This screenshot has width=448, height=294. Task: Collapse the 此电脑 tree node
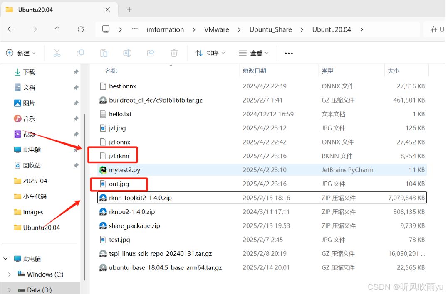click(x=6, y=259)
